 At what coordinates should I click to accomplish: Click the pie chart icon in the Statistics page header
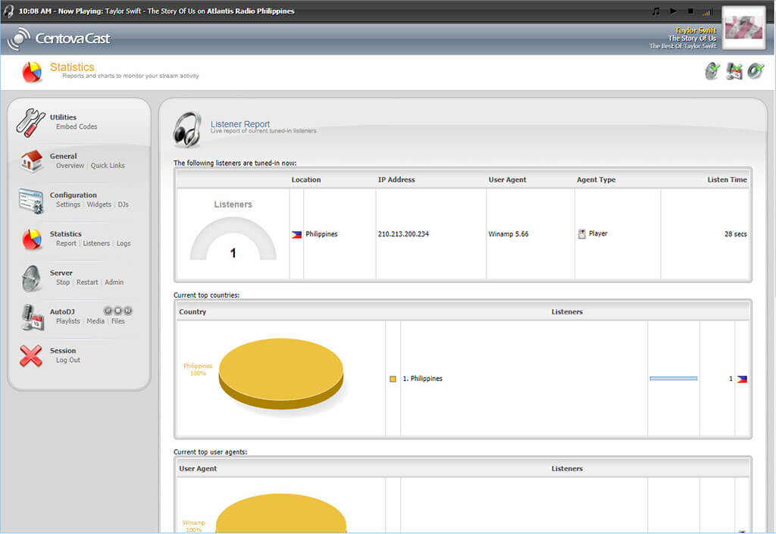pyautogui.click(x=32, y=72)
